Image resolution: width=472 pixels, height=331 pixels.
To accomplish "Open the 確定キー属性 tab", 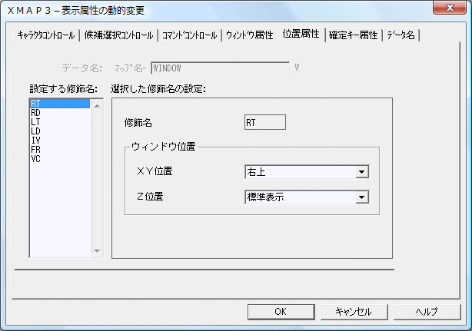I will click(x=353, y=35).
